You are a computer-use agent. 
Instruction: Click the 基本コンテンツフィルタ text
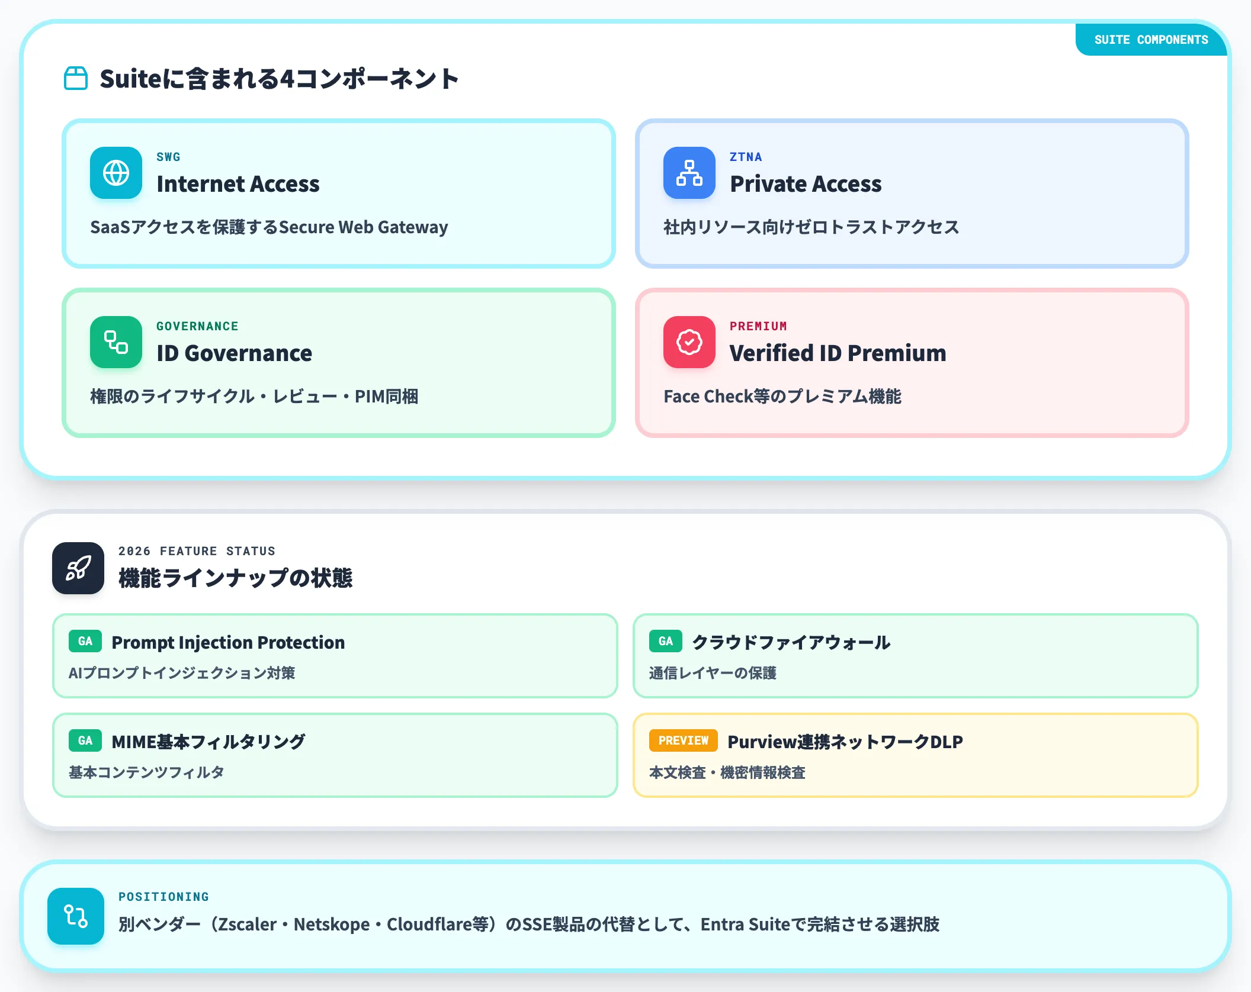[146, 772]
